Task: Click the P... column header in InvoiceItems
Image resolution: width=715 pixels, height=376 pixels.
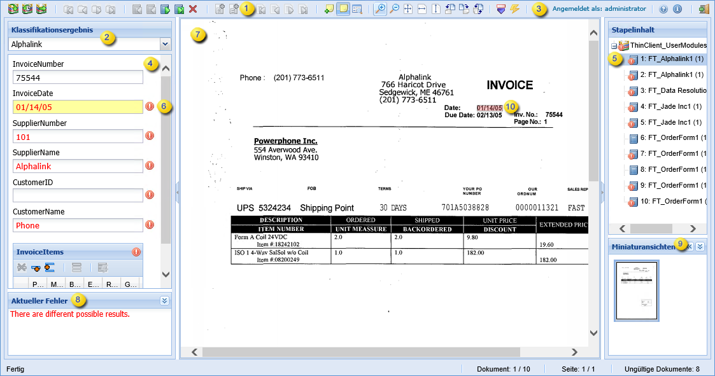Action: click(38, 284)
